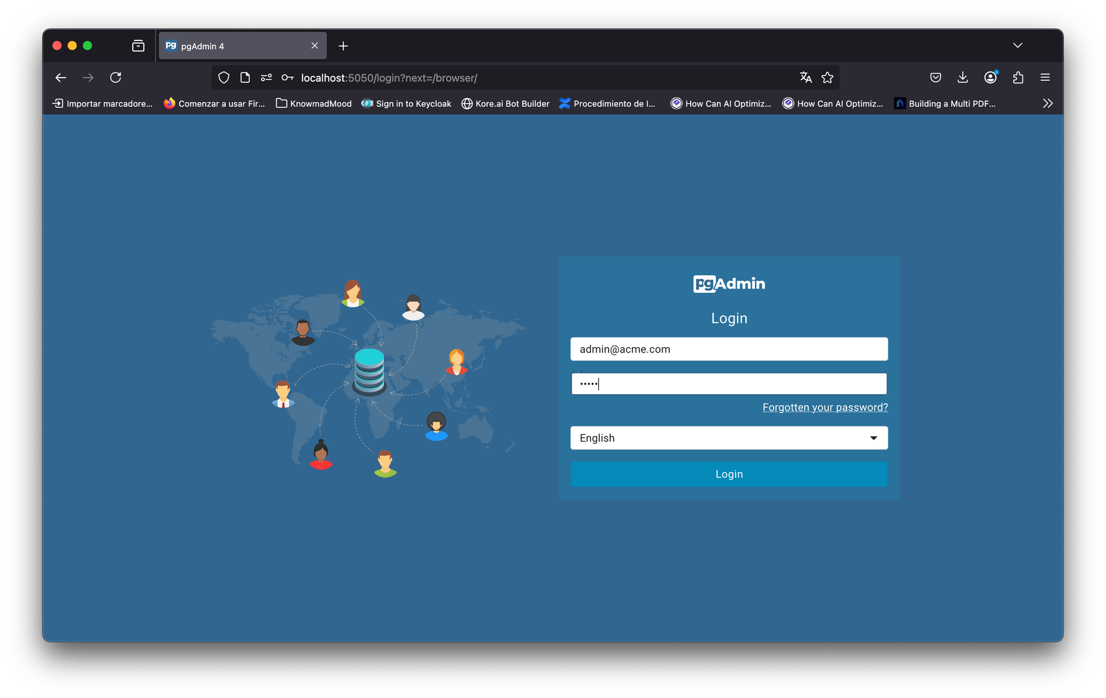Click Forgotten your password link
The width and height of the screenshot is (1106, 698).
pyautogui.click(x=825, y=407)
